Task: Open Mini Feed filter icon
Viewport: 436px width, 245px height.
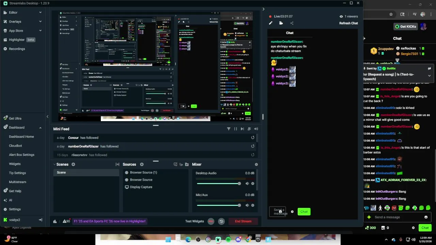Action: [x=229, y=129]
